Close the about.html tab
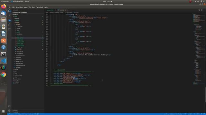 pos(55,10)
